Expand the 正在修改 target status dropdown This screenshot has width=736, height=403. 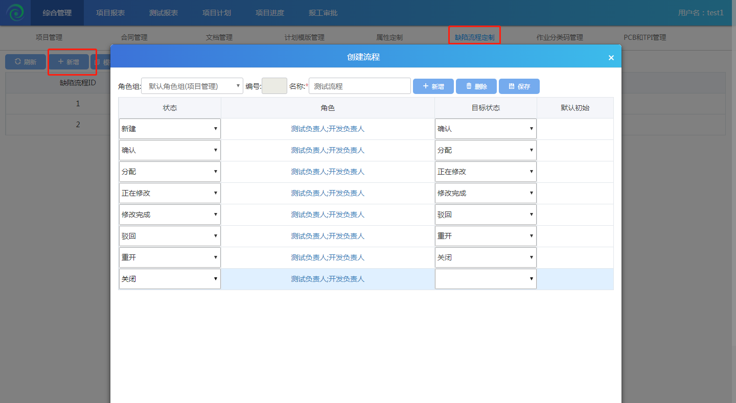click(486, 172)
